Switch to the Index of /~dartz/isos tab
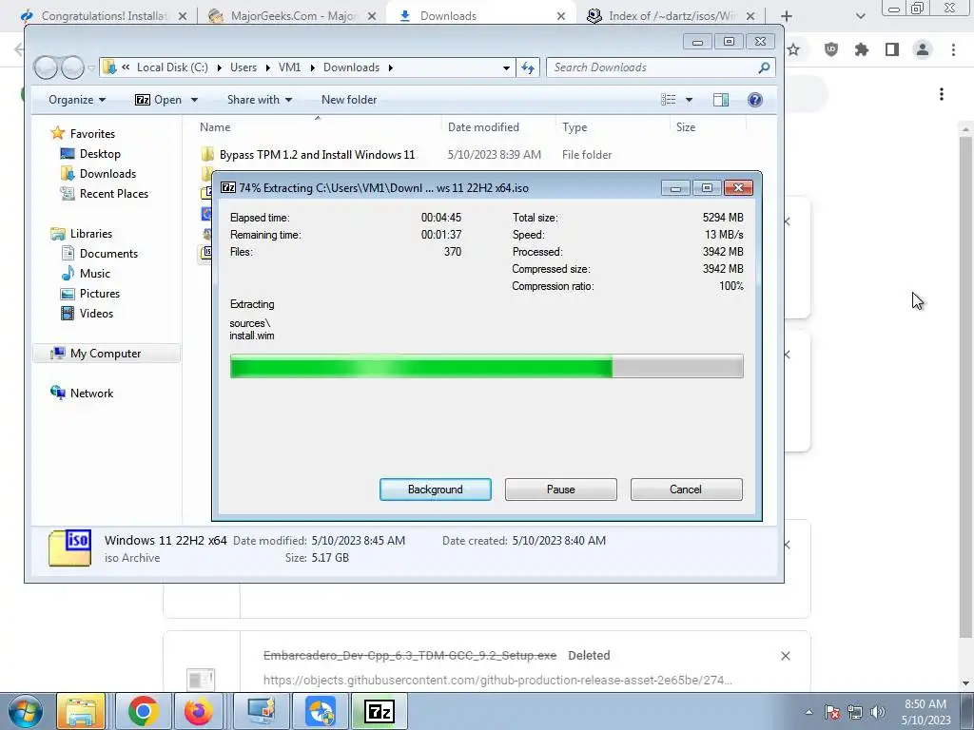974x730 pixels. point(671,16)
